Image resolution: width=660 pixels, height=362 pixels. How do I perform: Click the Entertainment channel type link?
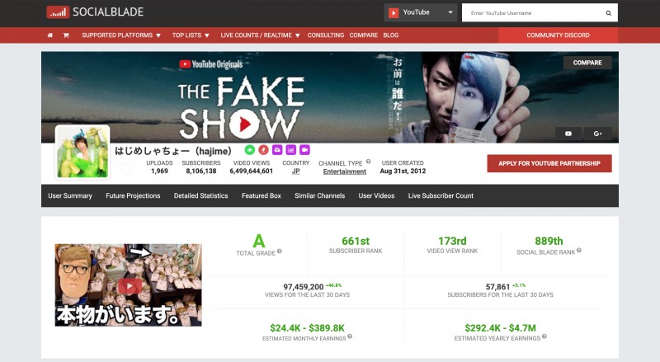pyautogui.click(x=345, y=172)
